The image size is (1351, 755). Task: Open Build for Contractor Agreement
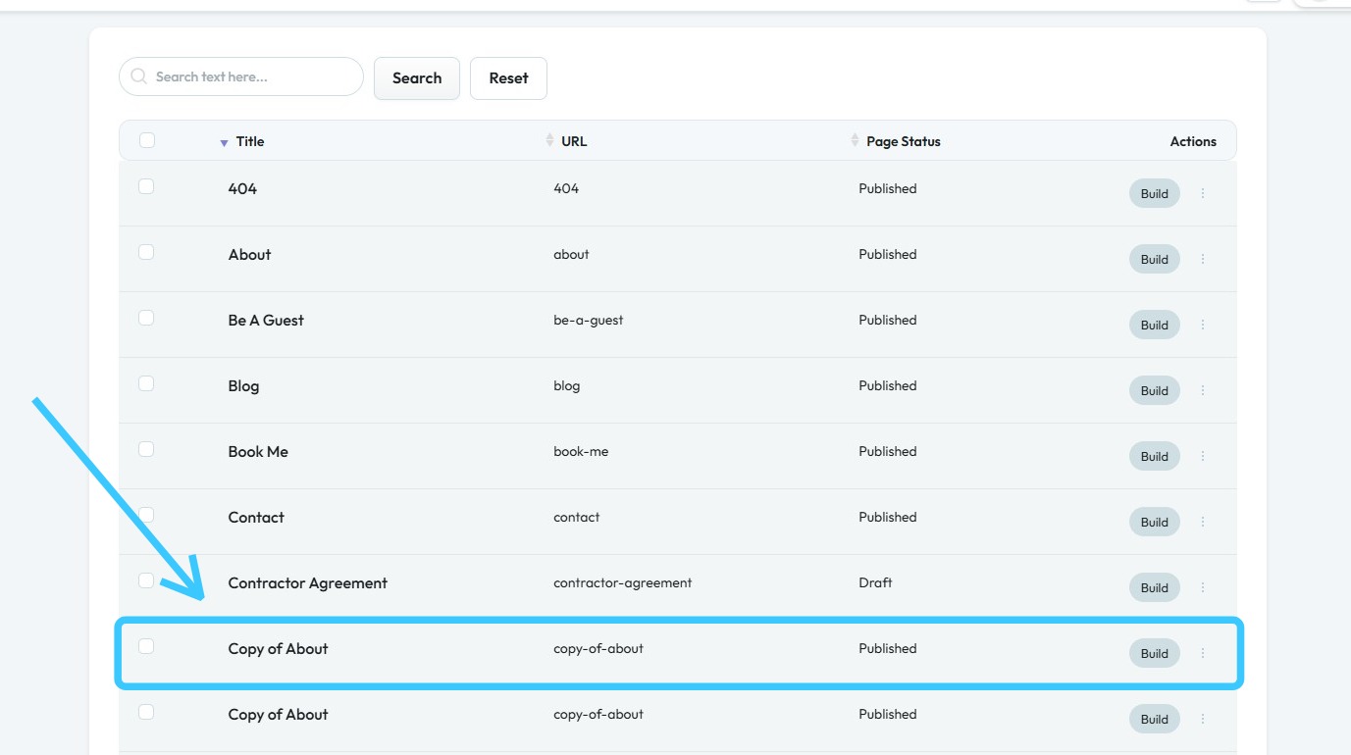pos(1154,587)
